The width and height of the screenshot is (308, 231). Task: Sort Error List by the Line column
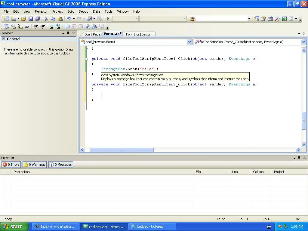pyautogui.click(x=240, y=172)
